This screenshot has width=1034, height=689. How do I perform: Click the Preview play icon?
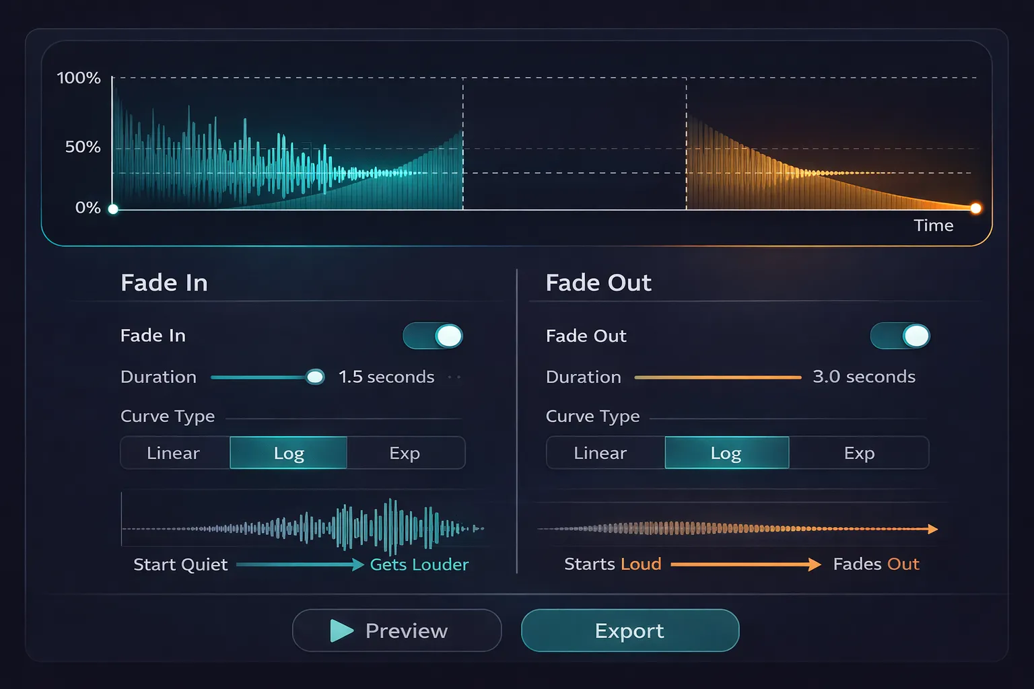(343, 630)
